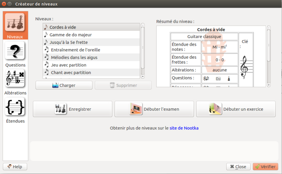Click the Enregistrer save level button
Screen dimensions: 282x174
(x=73, y=109)
